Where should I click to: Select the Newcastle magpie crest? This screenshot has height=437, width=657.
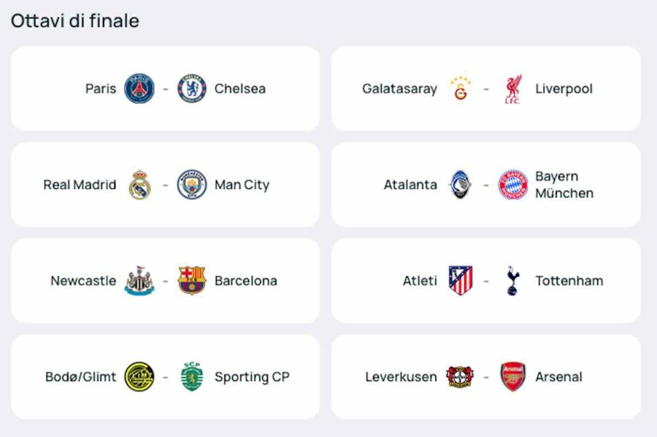pyautogui.click(x=139, y=281)
